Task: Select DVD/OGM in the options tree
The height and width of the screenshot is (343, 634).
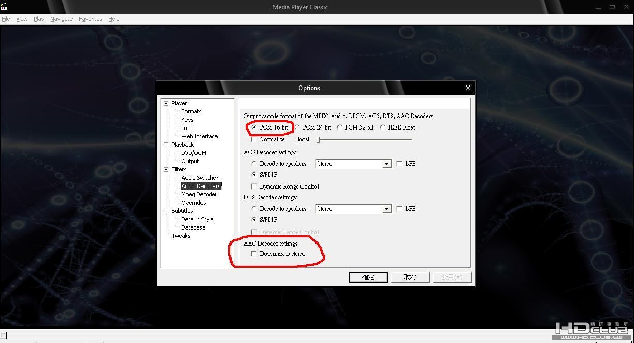Action: (193, 153)
